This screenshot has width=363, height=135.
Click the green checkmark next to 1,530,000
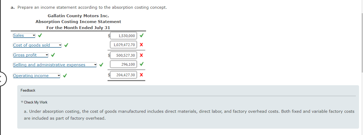click(142, 35)
